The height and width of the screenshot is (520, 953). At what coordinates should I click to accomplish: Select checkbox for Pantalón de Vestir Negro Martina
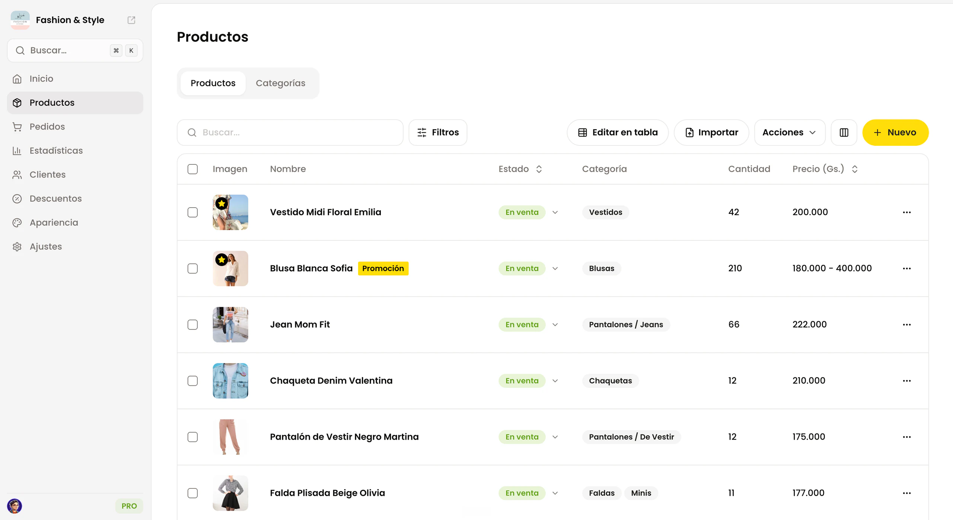pyautogui.click(x=192, y=437)
